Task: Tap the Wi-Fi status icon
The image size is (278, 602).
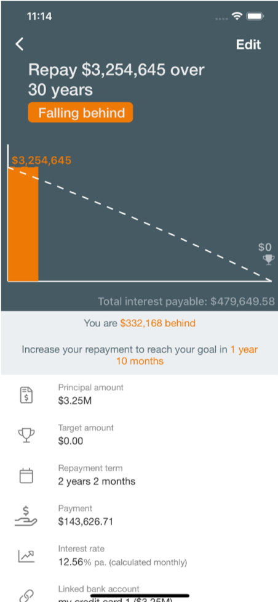Action: [x=237, y=17]
